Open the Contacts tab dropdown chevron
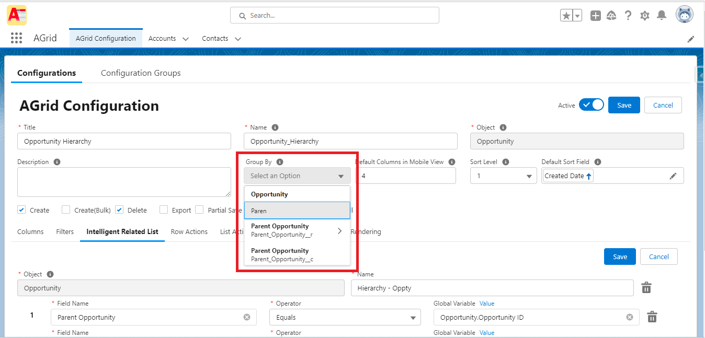Screen dimensions: 705x338 pyautogui.click(x=238, y=39)
